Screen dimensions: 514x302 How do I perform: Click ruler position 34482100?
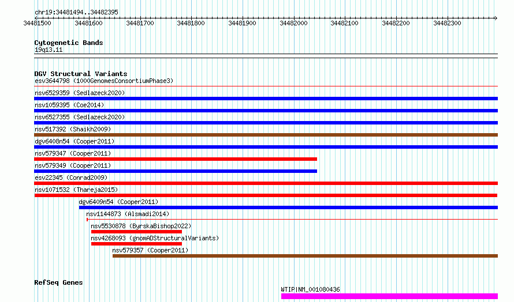[345, 23]
